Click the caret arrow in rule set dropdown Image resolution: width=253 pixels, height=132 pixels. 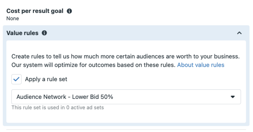coord(233,97)
